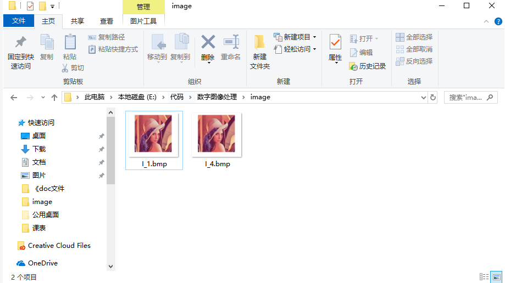Open the Picture Tools (图片工具) tab
The height and width of the screenshot is (283, 505).
point(143,21)
